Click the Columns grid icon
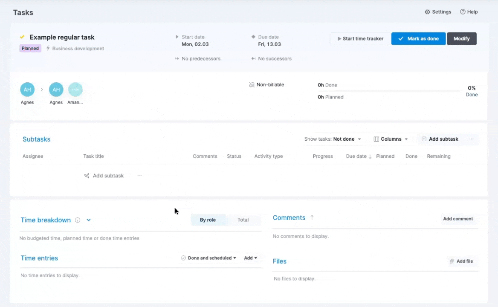The height and width of the screenshot is (307, 498). tap(376, 139)
